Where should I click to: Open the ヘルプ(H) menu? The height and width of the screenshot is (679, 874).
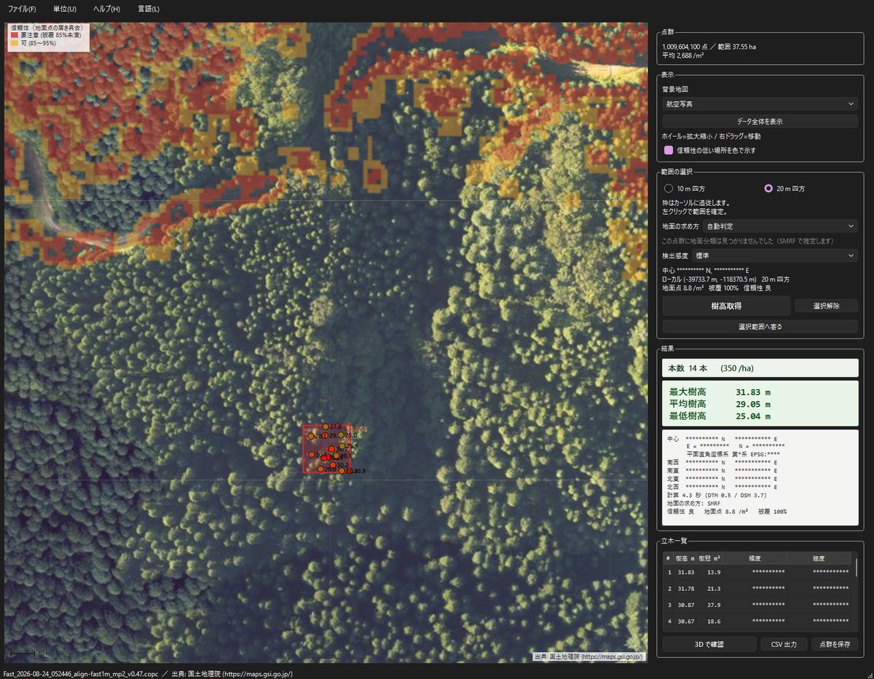point(106,9)
